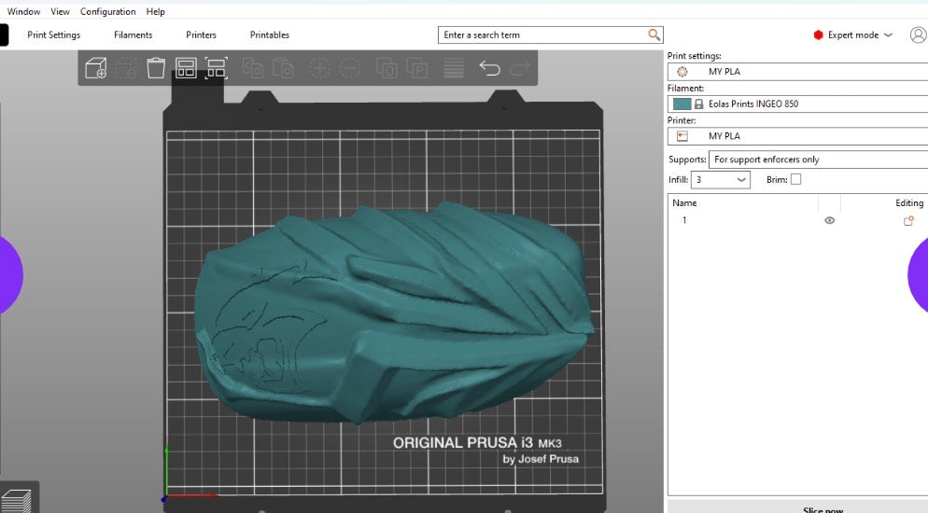Select object row 1 in the list
This screenshot has width=928, height=513.
coord(798,220)
